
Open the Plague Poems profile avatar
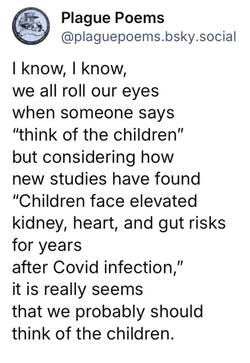click(x=31, y=26)
